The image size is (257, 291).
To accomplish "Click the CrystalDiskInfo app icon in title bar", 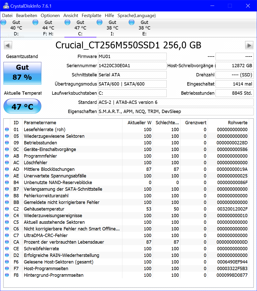I will 6,6.
